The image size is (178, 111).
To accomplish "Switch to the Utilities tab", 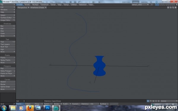I will tap(74, 5).
